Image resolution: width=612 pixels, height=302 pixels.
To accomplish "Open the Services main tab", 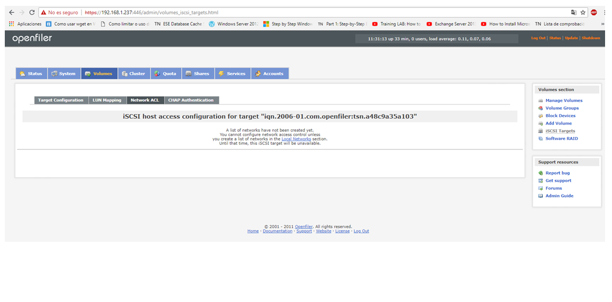I will pyautogui.click(x=233, y=74).
